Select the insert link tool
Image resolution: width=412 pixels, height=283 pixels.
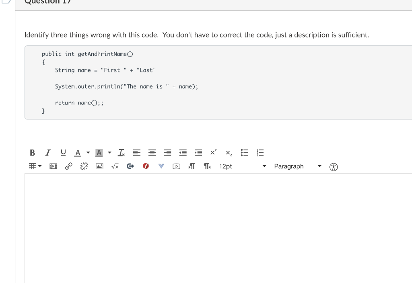[x=68, y=166]
